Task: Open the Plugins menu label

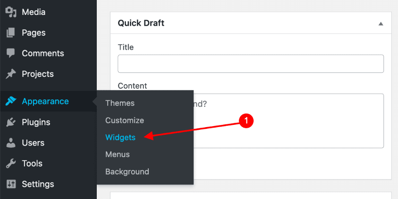Action: coord(36,122)
